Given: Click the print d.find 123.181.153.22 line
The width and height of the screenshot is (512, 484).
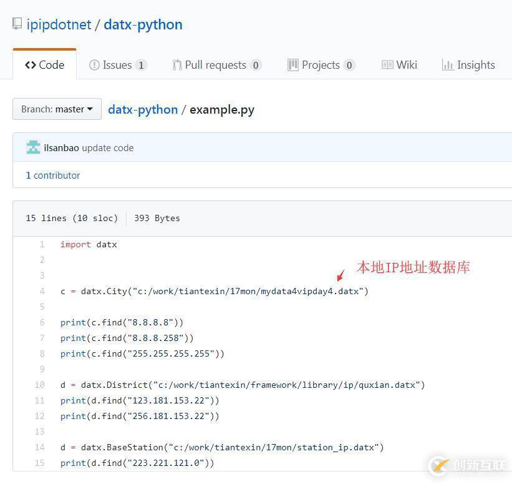Looking at the screenshot, I should pos(140,400).
